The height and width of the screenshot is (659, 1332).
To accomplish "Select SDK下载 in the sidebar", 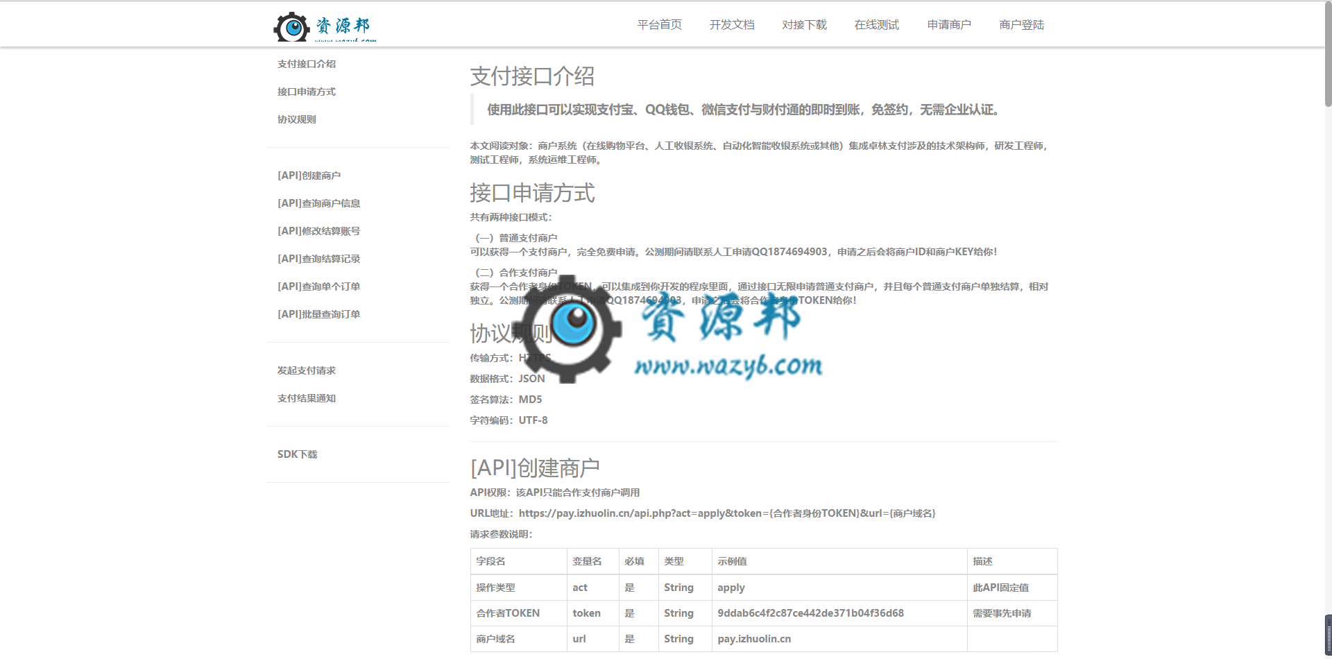I will pos(298,454).
